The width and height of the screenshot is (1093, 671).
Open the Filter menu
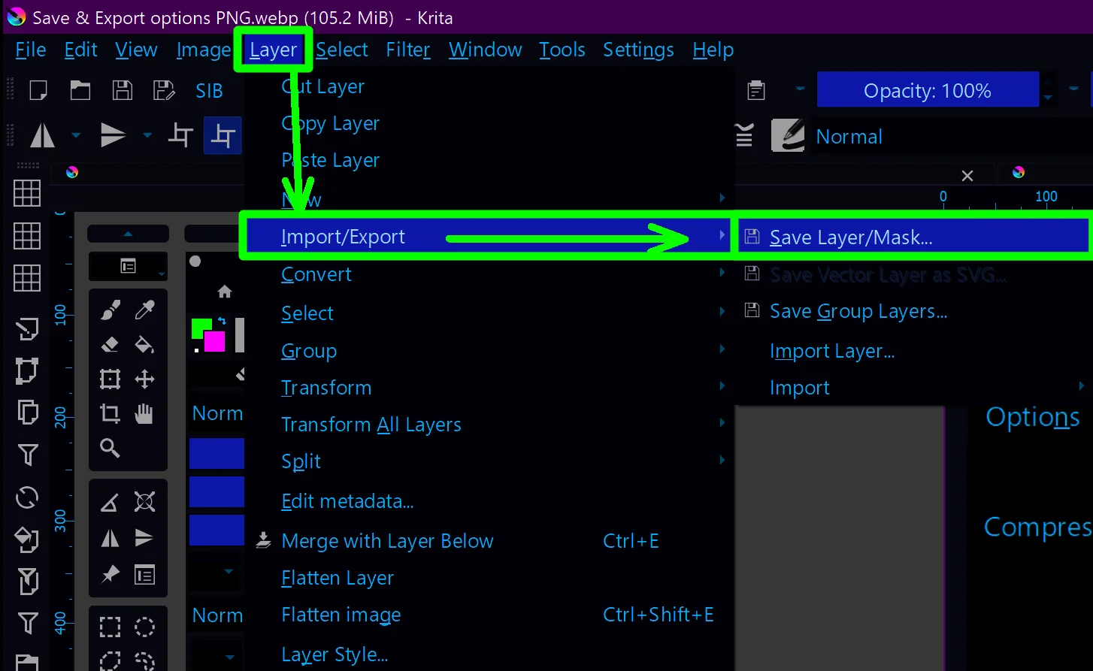pos(408,50)
